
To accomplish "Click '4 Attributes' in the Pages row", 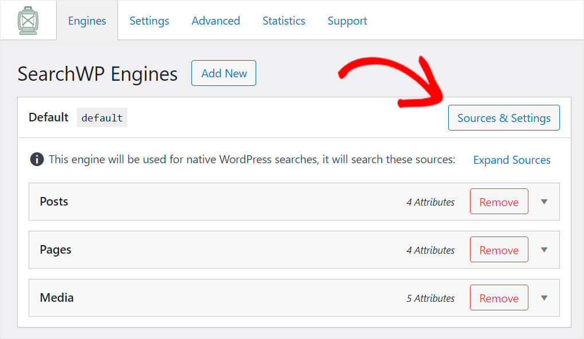I will coord(430,250).
